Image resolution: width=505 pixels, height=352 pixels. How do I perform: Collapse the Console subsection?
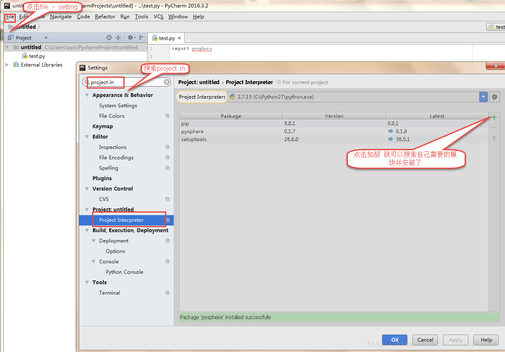click(x=94, y=262)
